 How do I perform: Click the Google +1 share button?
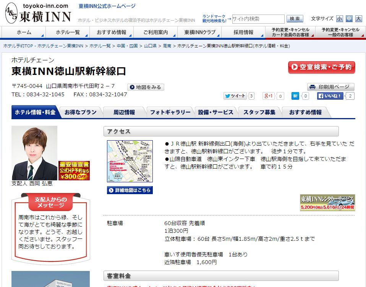pos(268,96)
